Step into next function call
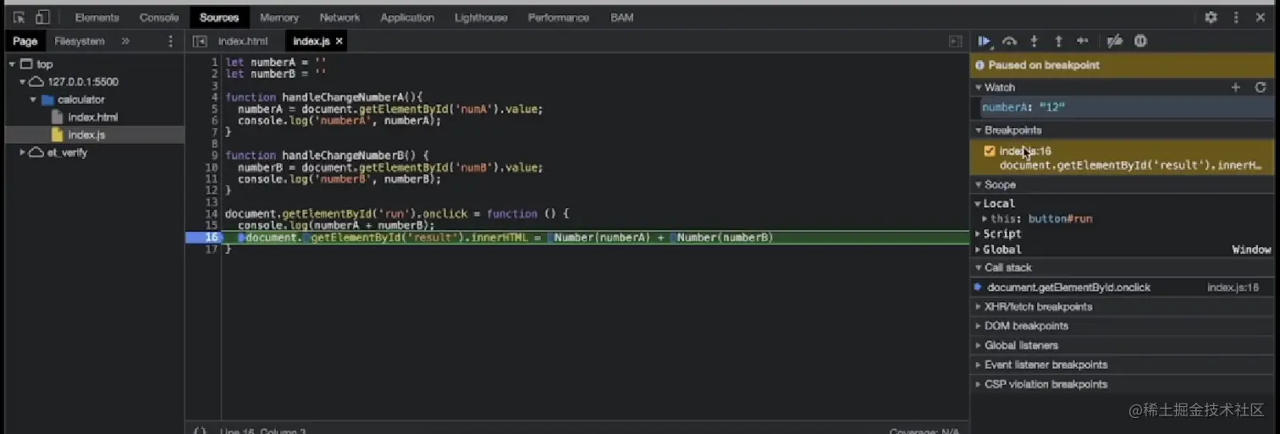The image size is (1280, 434). click(x=1034, y=41)
